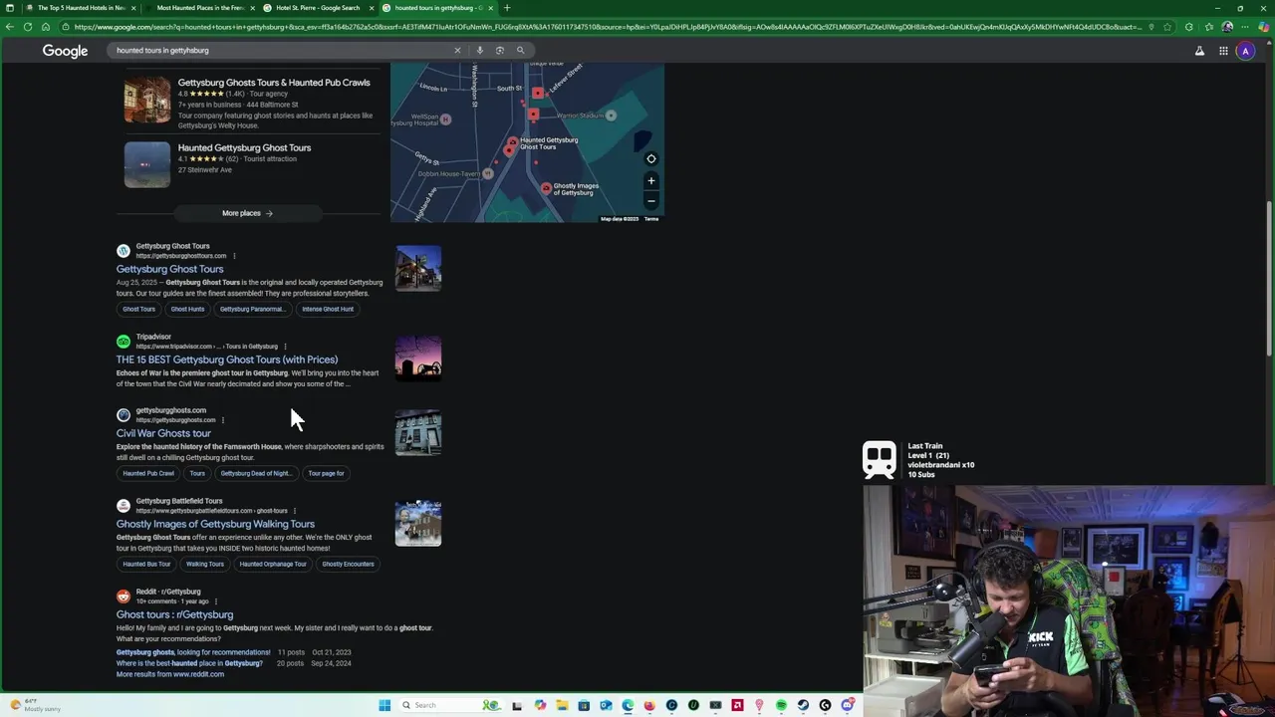This screenshot has height=717, width=1275.
Task: Open more options for gettysburgghosts.com result
Action: (223, 420)
